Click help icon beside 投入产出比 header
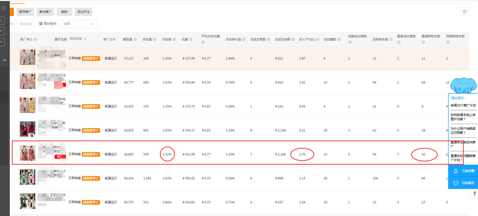Screen dimensions: 478x216 317,39
